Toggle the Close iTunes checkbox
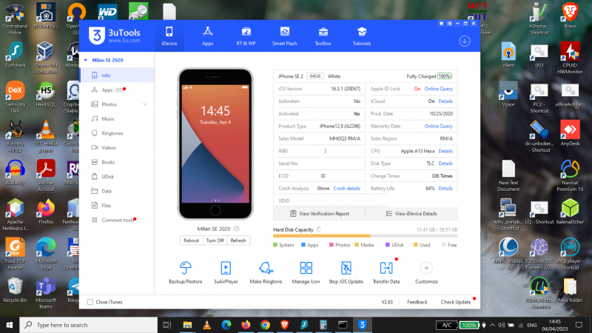 [x=90, y=302]
